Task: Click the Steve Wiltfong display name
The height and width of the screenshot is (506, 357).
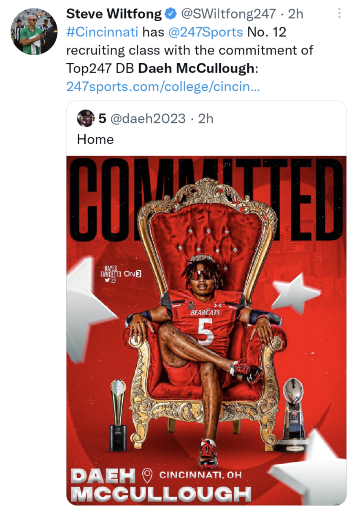Action: [x=114, y=14]
